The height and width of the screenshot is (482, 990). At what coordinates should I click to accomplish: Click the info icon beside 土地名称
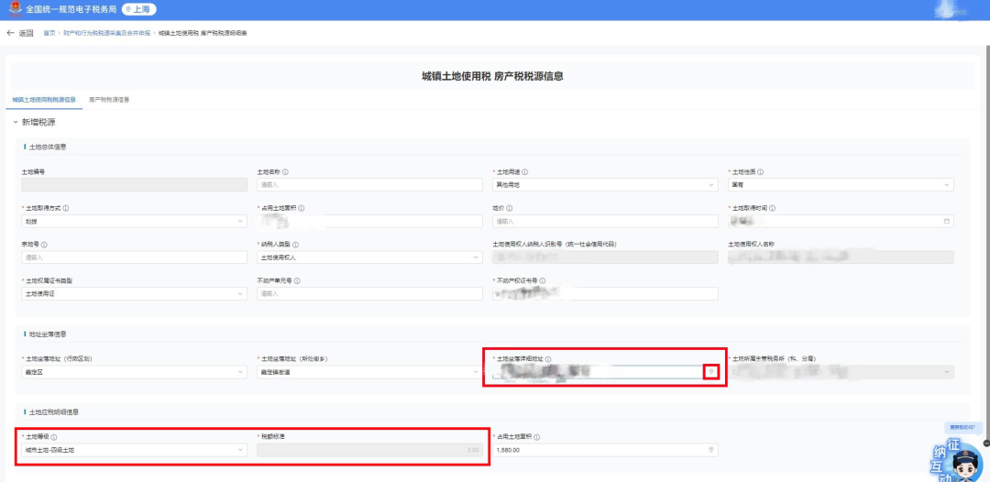286,171
